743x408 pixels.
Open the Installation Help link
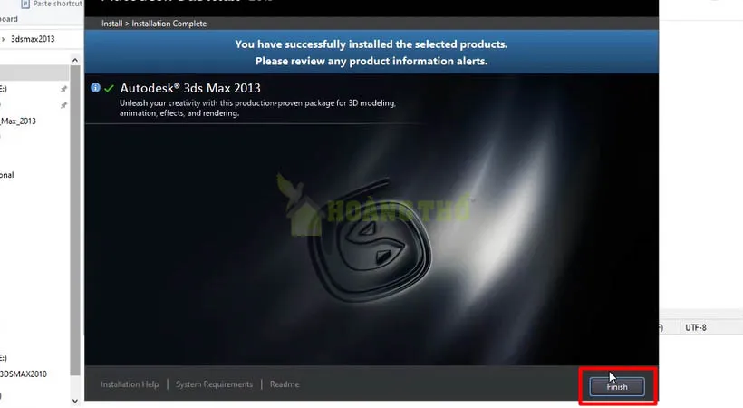pyautogui.click(x=130, y=384)
